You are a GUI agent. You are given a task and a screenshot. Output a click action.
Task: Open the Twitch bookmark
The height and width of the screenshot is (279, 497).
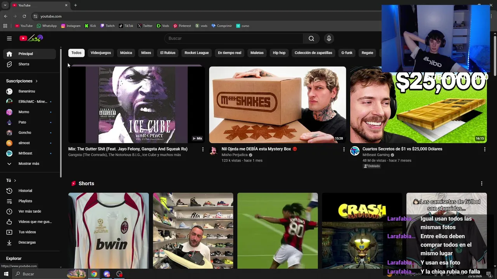(x=108, y=26)
